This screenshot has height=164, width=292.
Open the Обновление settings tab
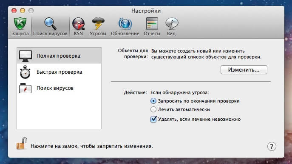[125, 26]
